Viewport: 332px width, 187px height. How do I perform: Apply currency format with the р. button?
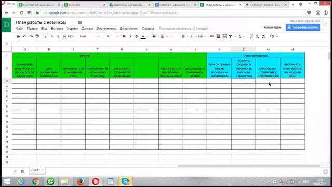(46, 36)
